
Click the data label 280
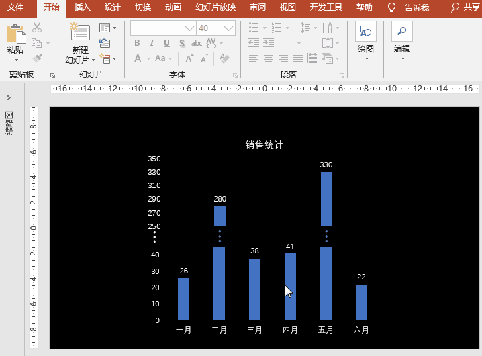pyautogui.click(x=220, y=199)
